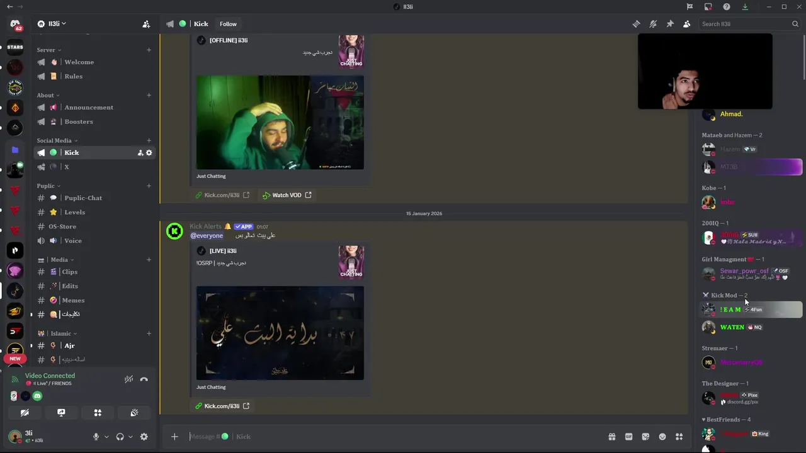The image size is (806, 453).
Task: Open User Settings gear
Action: click(x=144, y=437)
